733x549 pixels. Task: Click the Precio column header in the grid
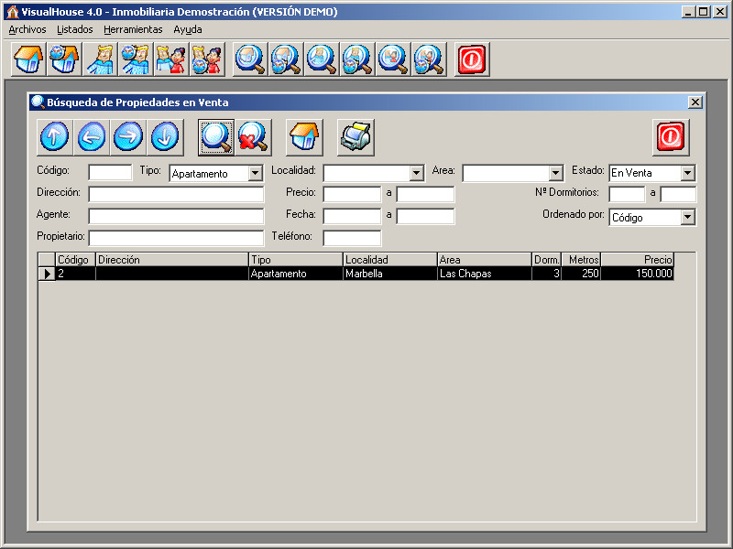tap(637, 260)
